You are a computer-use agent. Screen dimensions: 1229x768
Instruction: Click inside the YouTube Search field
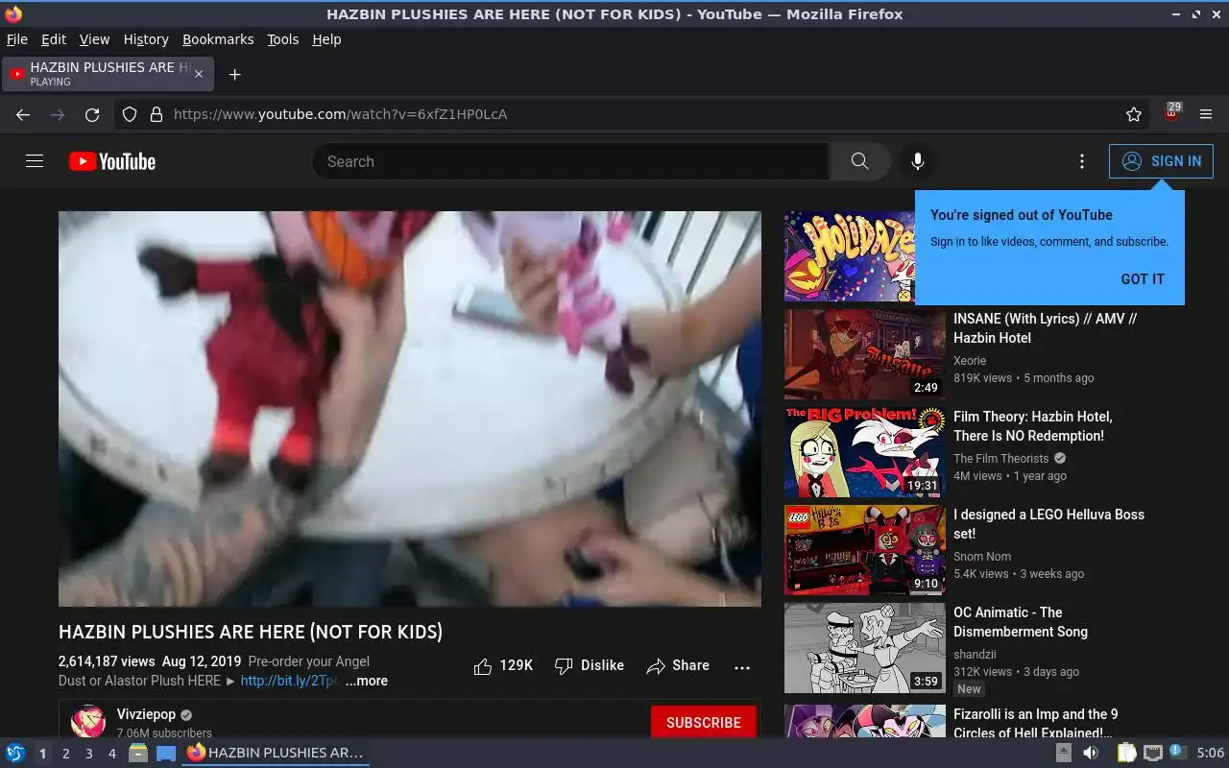(x=571, y=161)
